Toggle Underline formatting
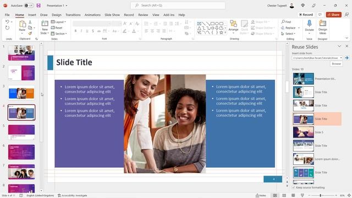 coord(87,31)
